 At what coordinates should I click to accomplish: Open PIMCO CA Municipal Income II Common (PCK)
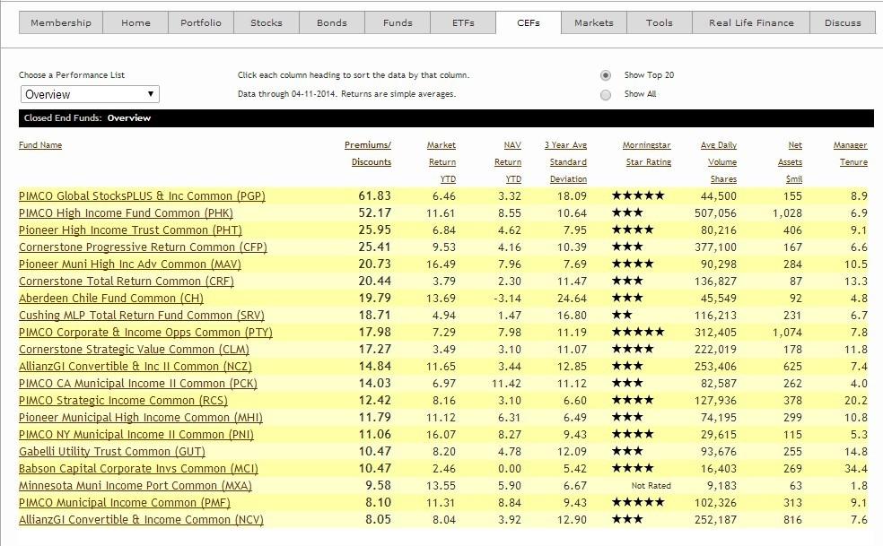138,384
